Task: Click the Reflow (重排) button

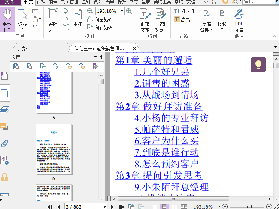Action: click(x=78, y=18)
